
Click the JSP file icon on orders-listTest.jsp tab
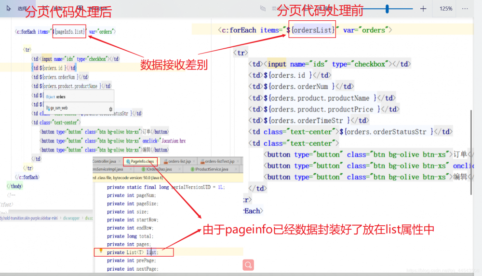202,161
